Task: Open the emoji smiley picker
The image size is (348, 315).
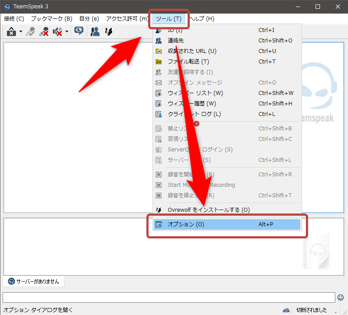Action: pos(341,297)
